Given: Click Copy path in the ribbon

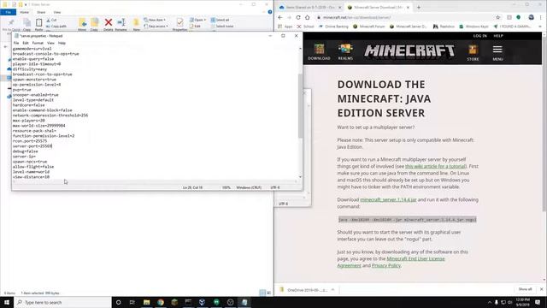Looking at the screenshot, I should click(56, 27).
